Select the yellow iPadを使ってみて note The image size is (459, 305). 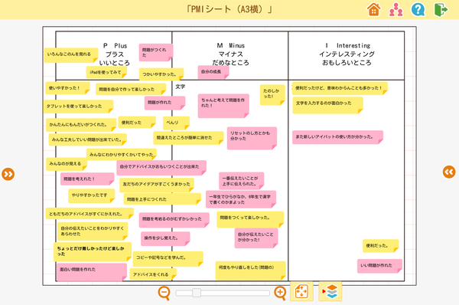106,72
